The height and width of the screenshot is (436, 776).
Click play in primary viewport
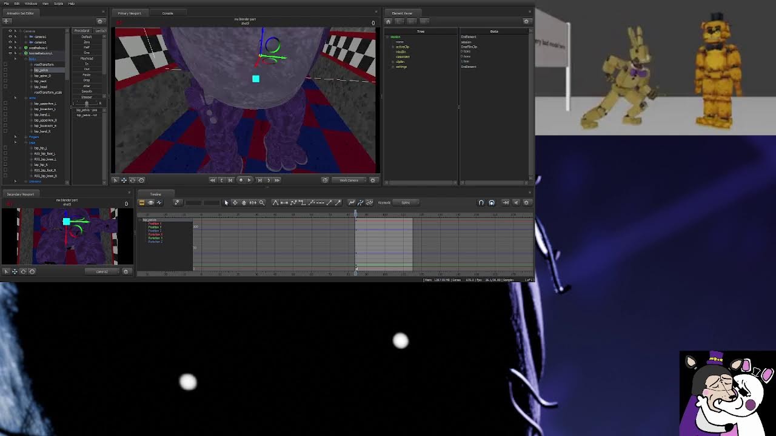pos(249,180)
